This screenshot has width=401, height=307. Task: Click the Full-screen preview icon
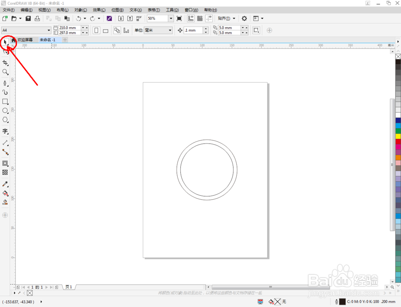click(179, 18)
